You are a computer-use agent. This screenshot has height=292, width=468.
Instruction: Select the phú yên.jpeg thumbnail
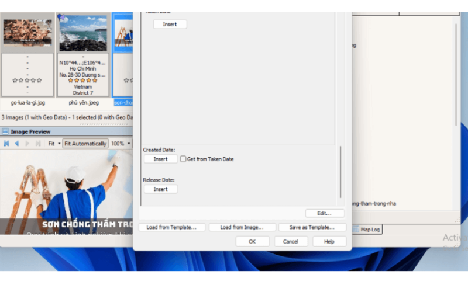tap(83, 33)
